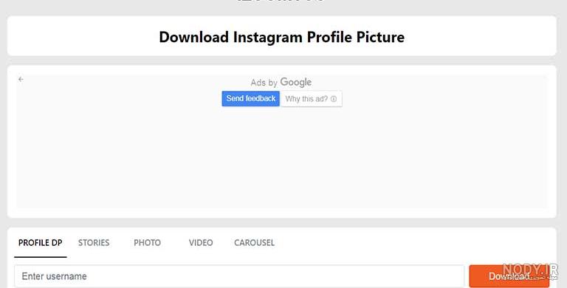This screenshot has height=288, width=567.
Task: Select the PROFILE DP tab
Action: coord(41,243)
